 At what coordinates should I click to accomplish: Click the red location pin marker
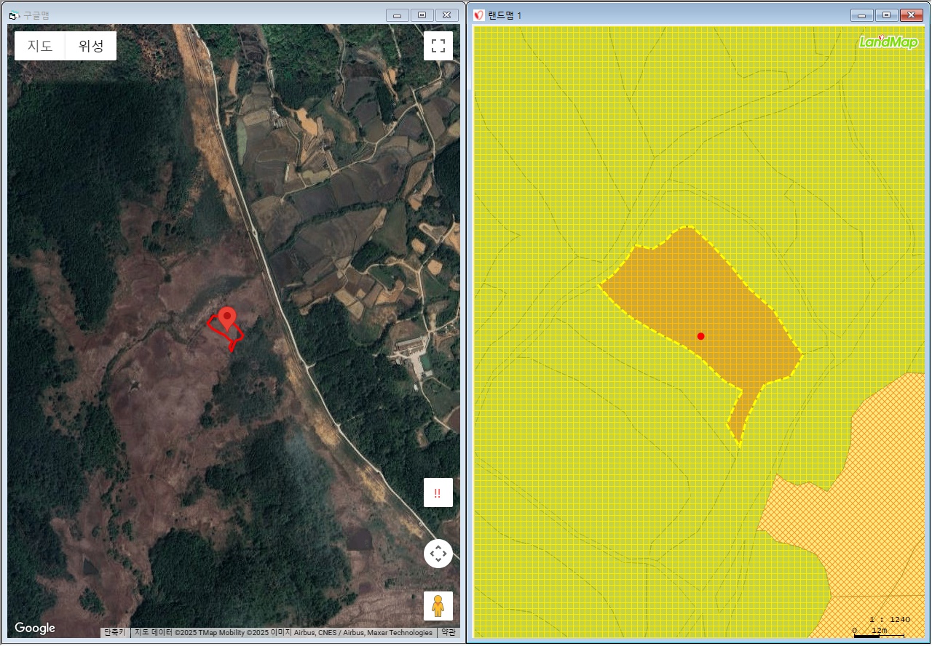(228, 318)
